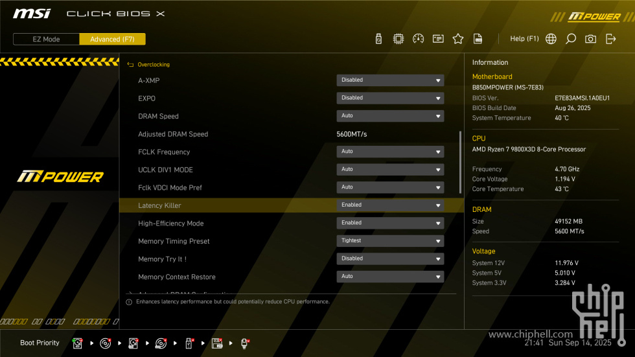Click the Memory Timing Preset label
This screenshot has height=357, width=635.
coord(174,241)
